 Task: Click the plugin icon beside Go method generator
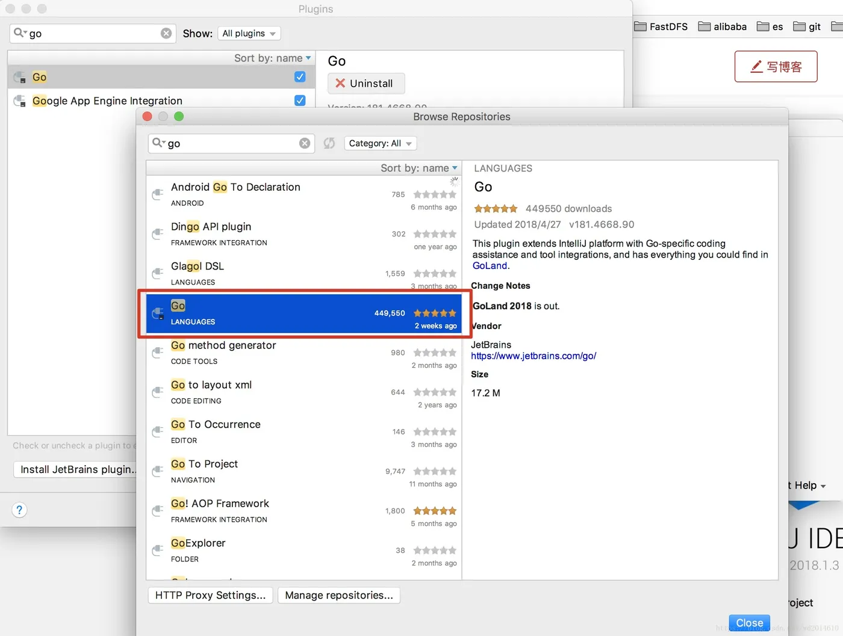(158, 353)
